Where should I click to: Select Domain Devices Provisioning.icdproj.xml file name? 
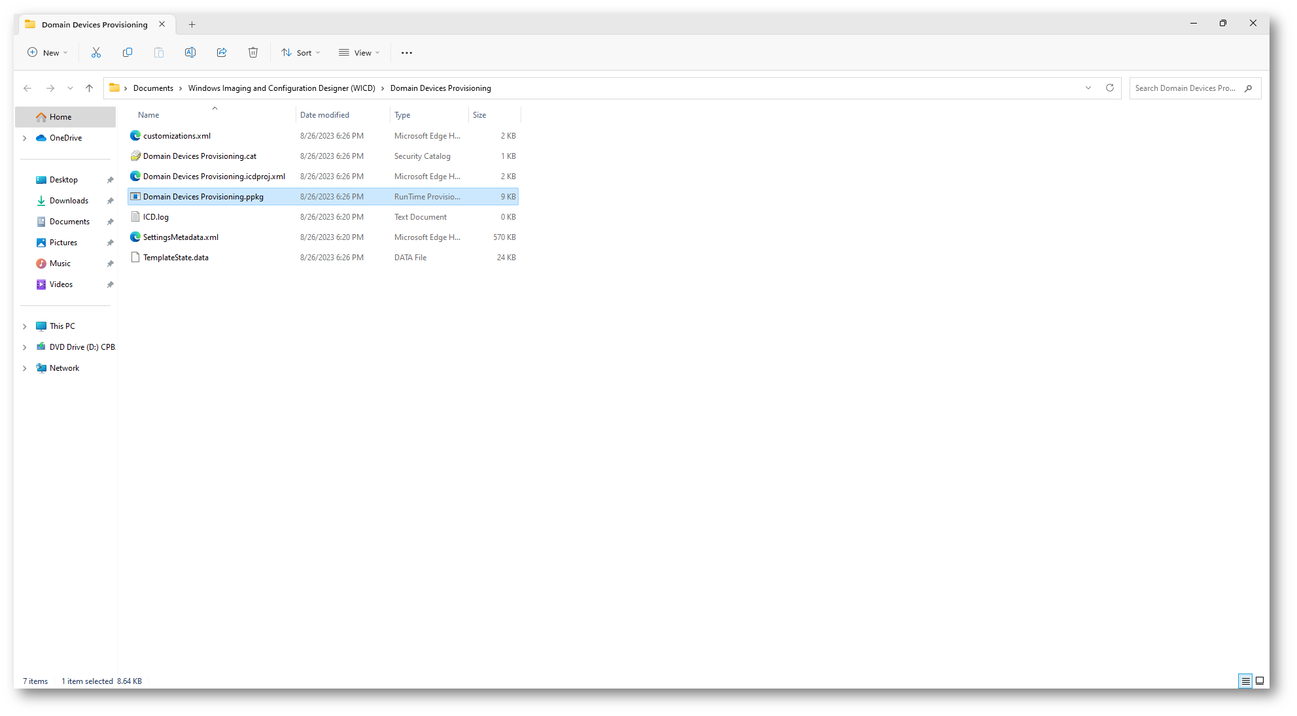[x=214, y=177]
